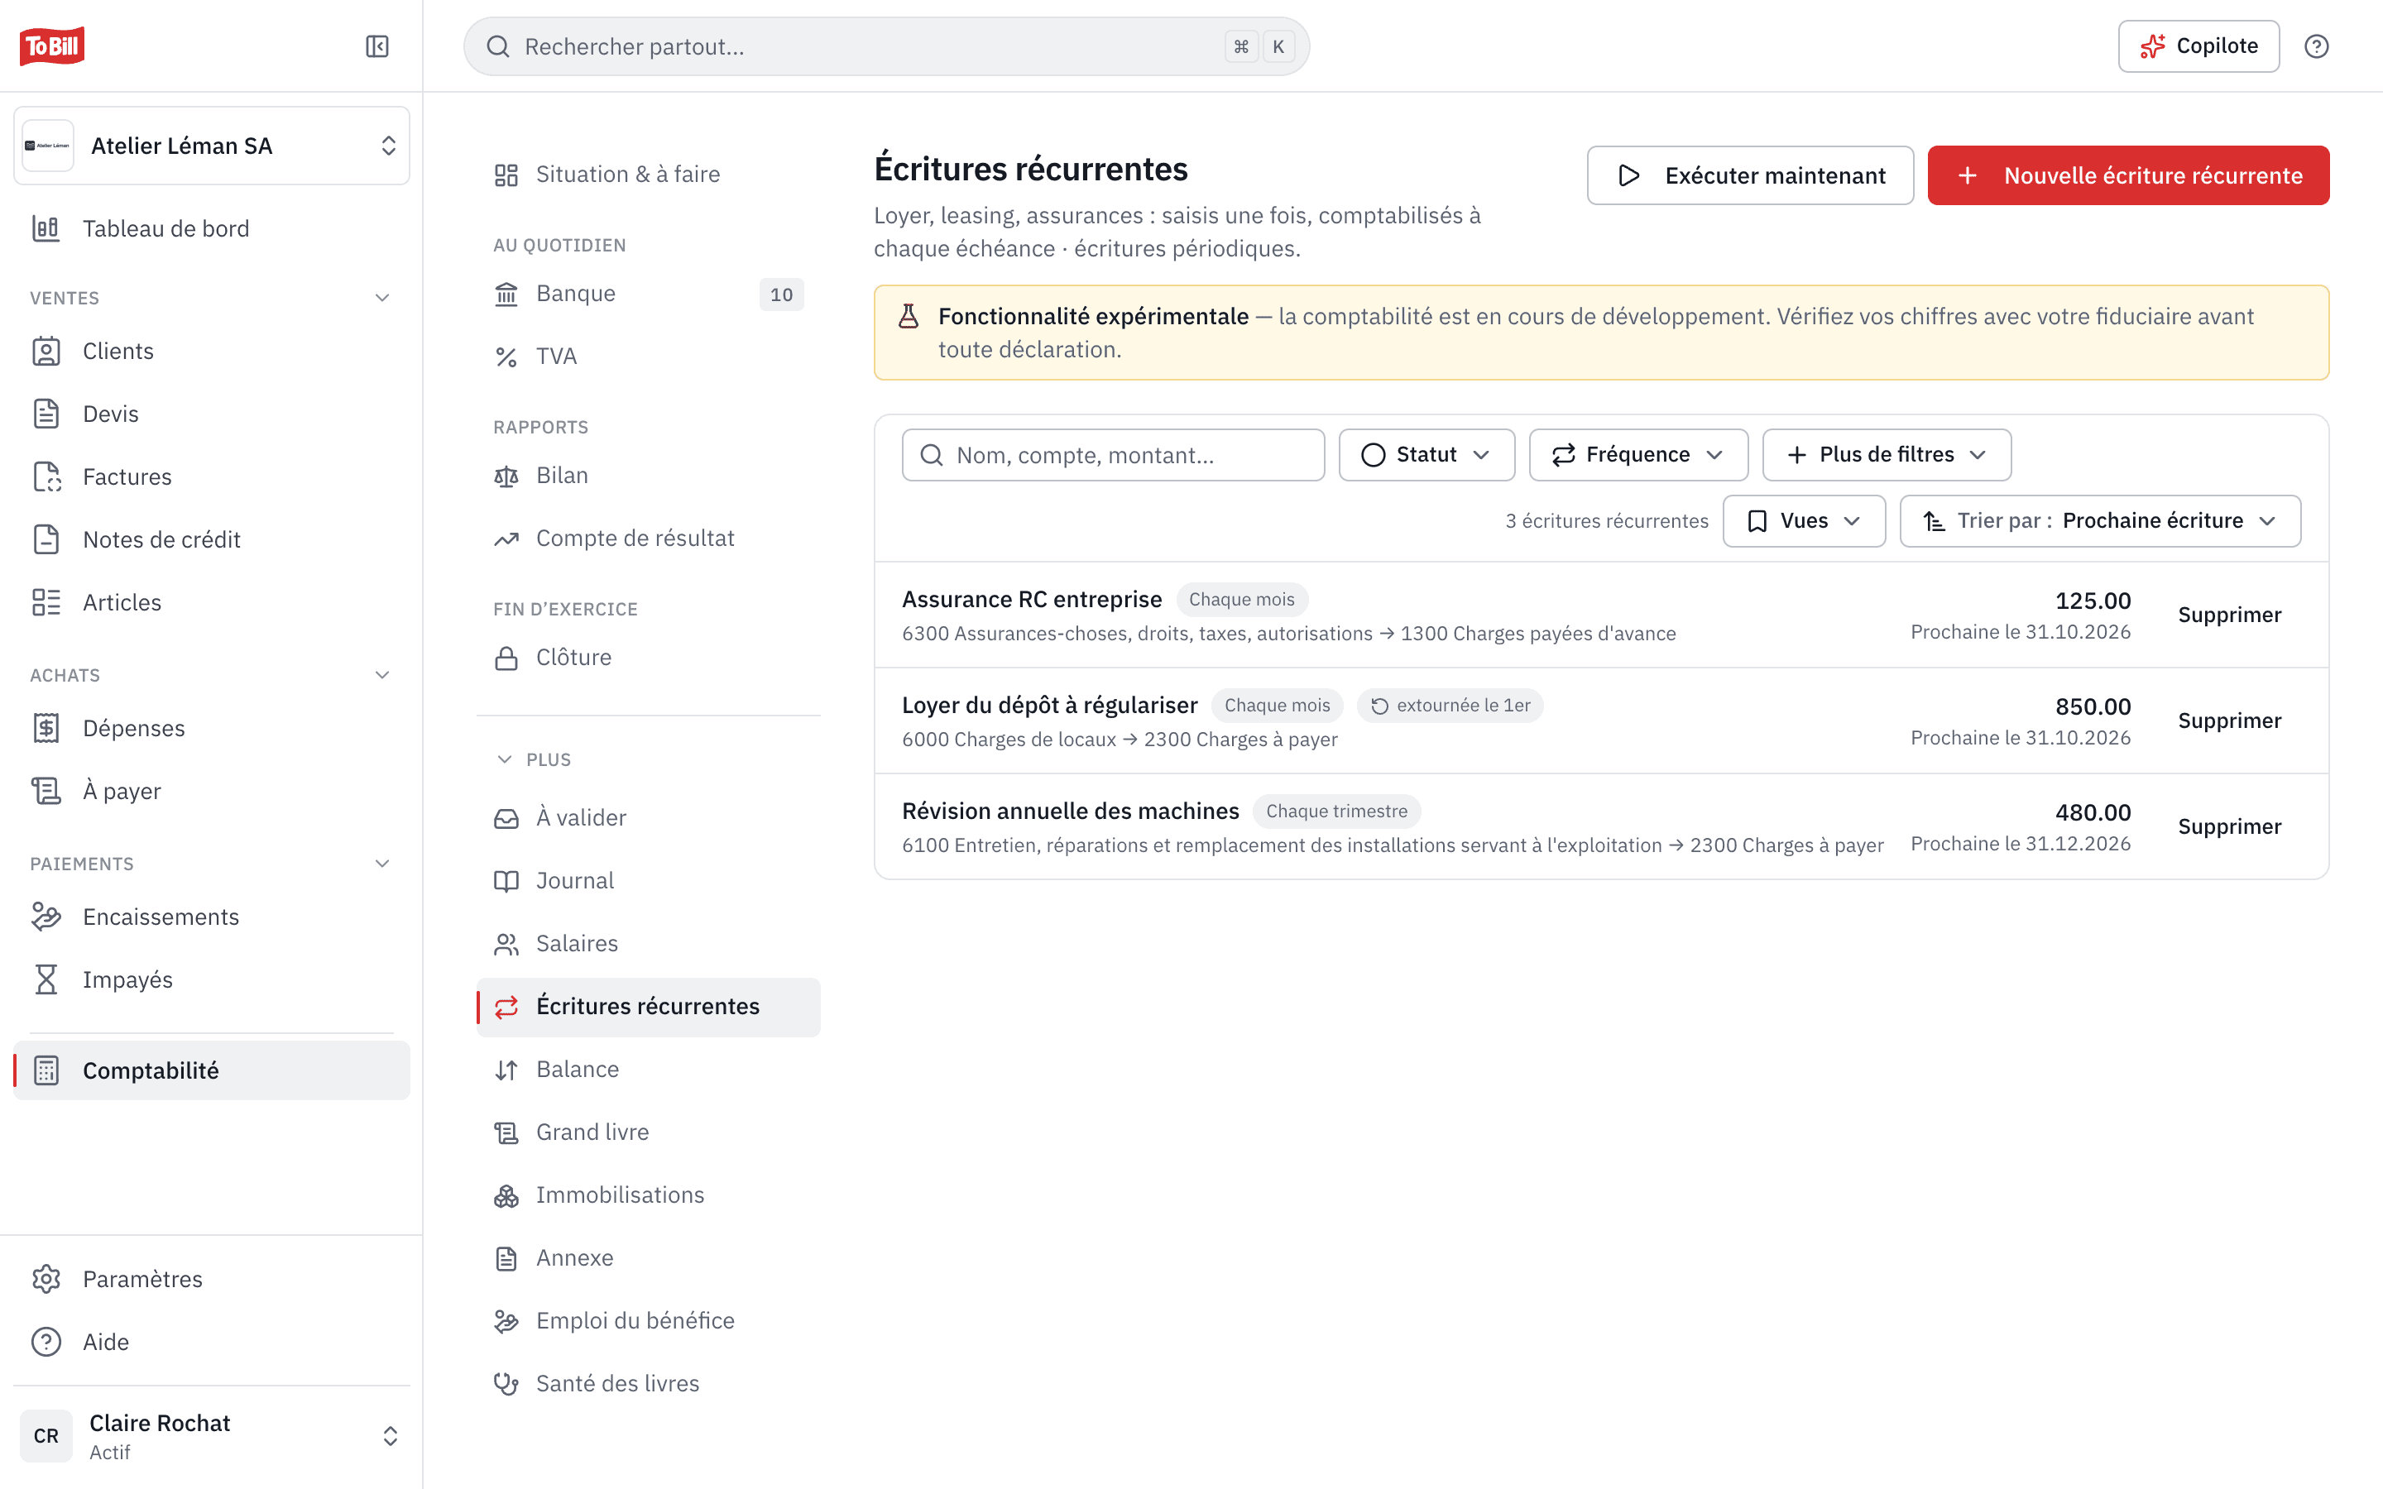Click the Clients icon in sidebar
The width and height of the screenshot is (2383, 1489).
[x=46, y=352]
